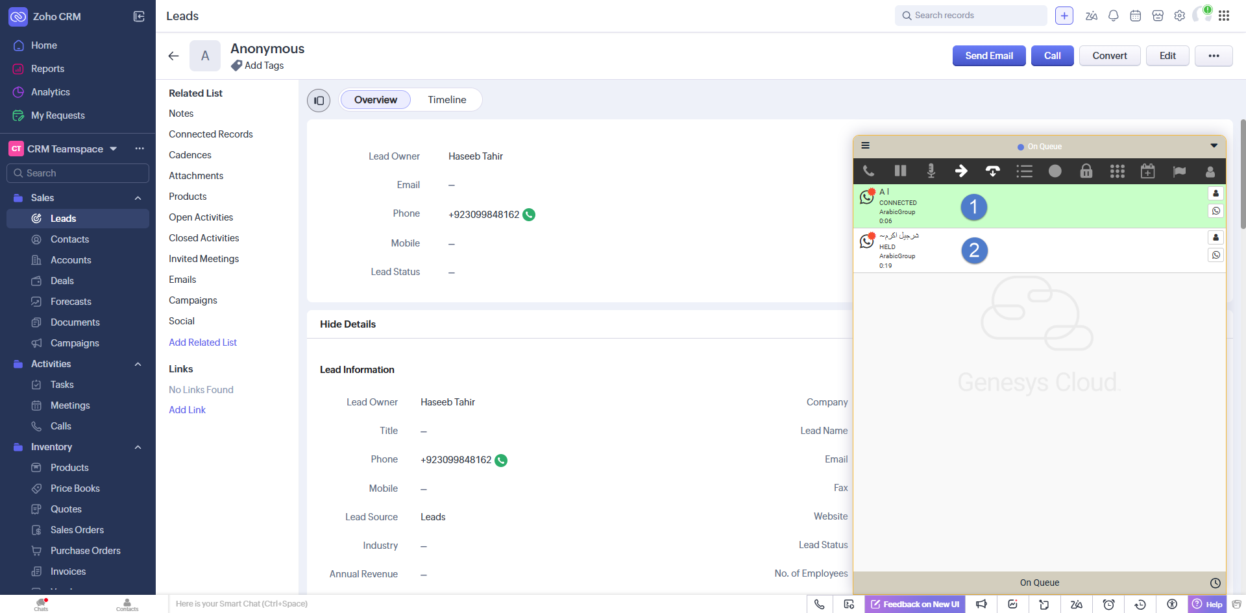
Task: Mute microphone in the Genesys call toolbar
Action: click(931, 171)
